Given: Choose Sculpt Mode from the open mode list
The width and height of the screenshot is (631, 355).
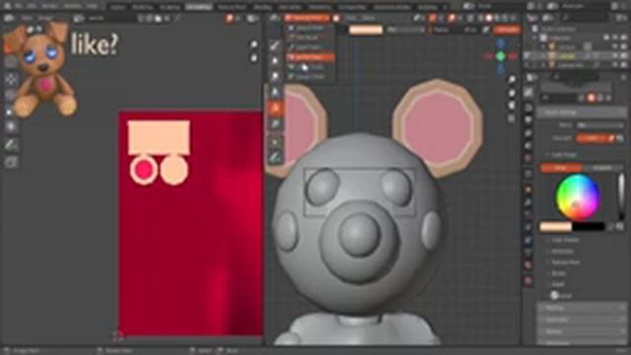Looking at the screenshot, I should [x=311, y=47].
